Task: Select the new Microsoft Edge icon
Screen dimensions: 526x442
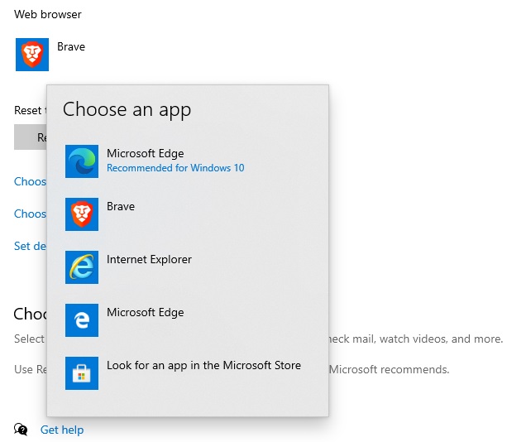Action: (x=82, y=161)
